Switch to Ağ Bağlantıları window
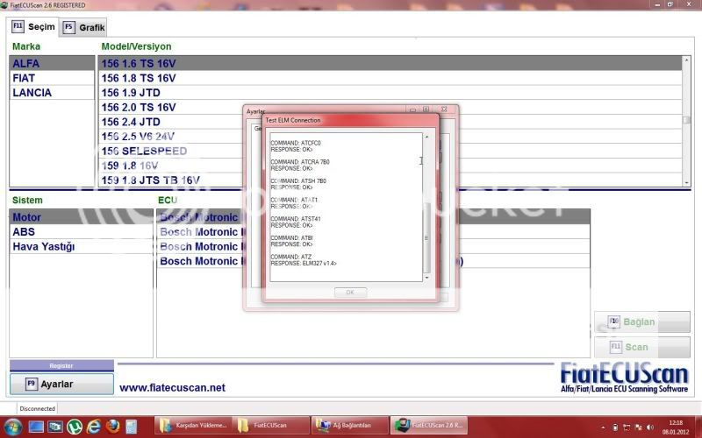Screen dimensions: 702x438 point(350,426)
